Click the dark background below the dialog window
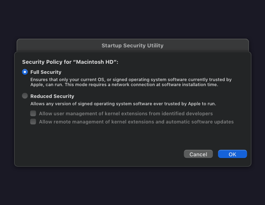265x205 pixels. point(132,186)
